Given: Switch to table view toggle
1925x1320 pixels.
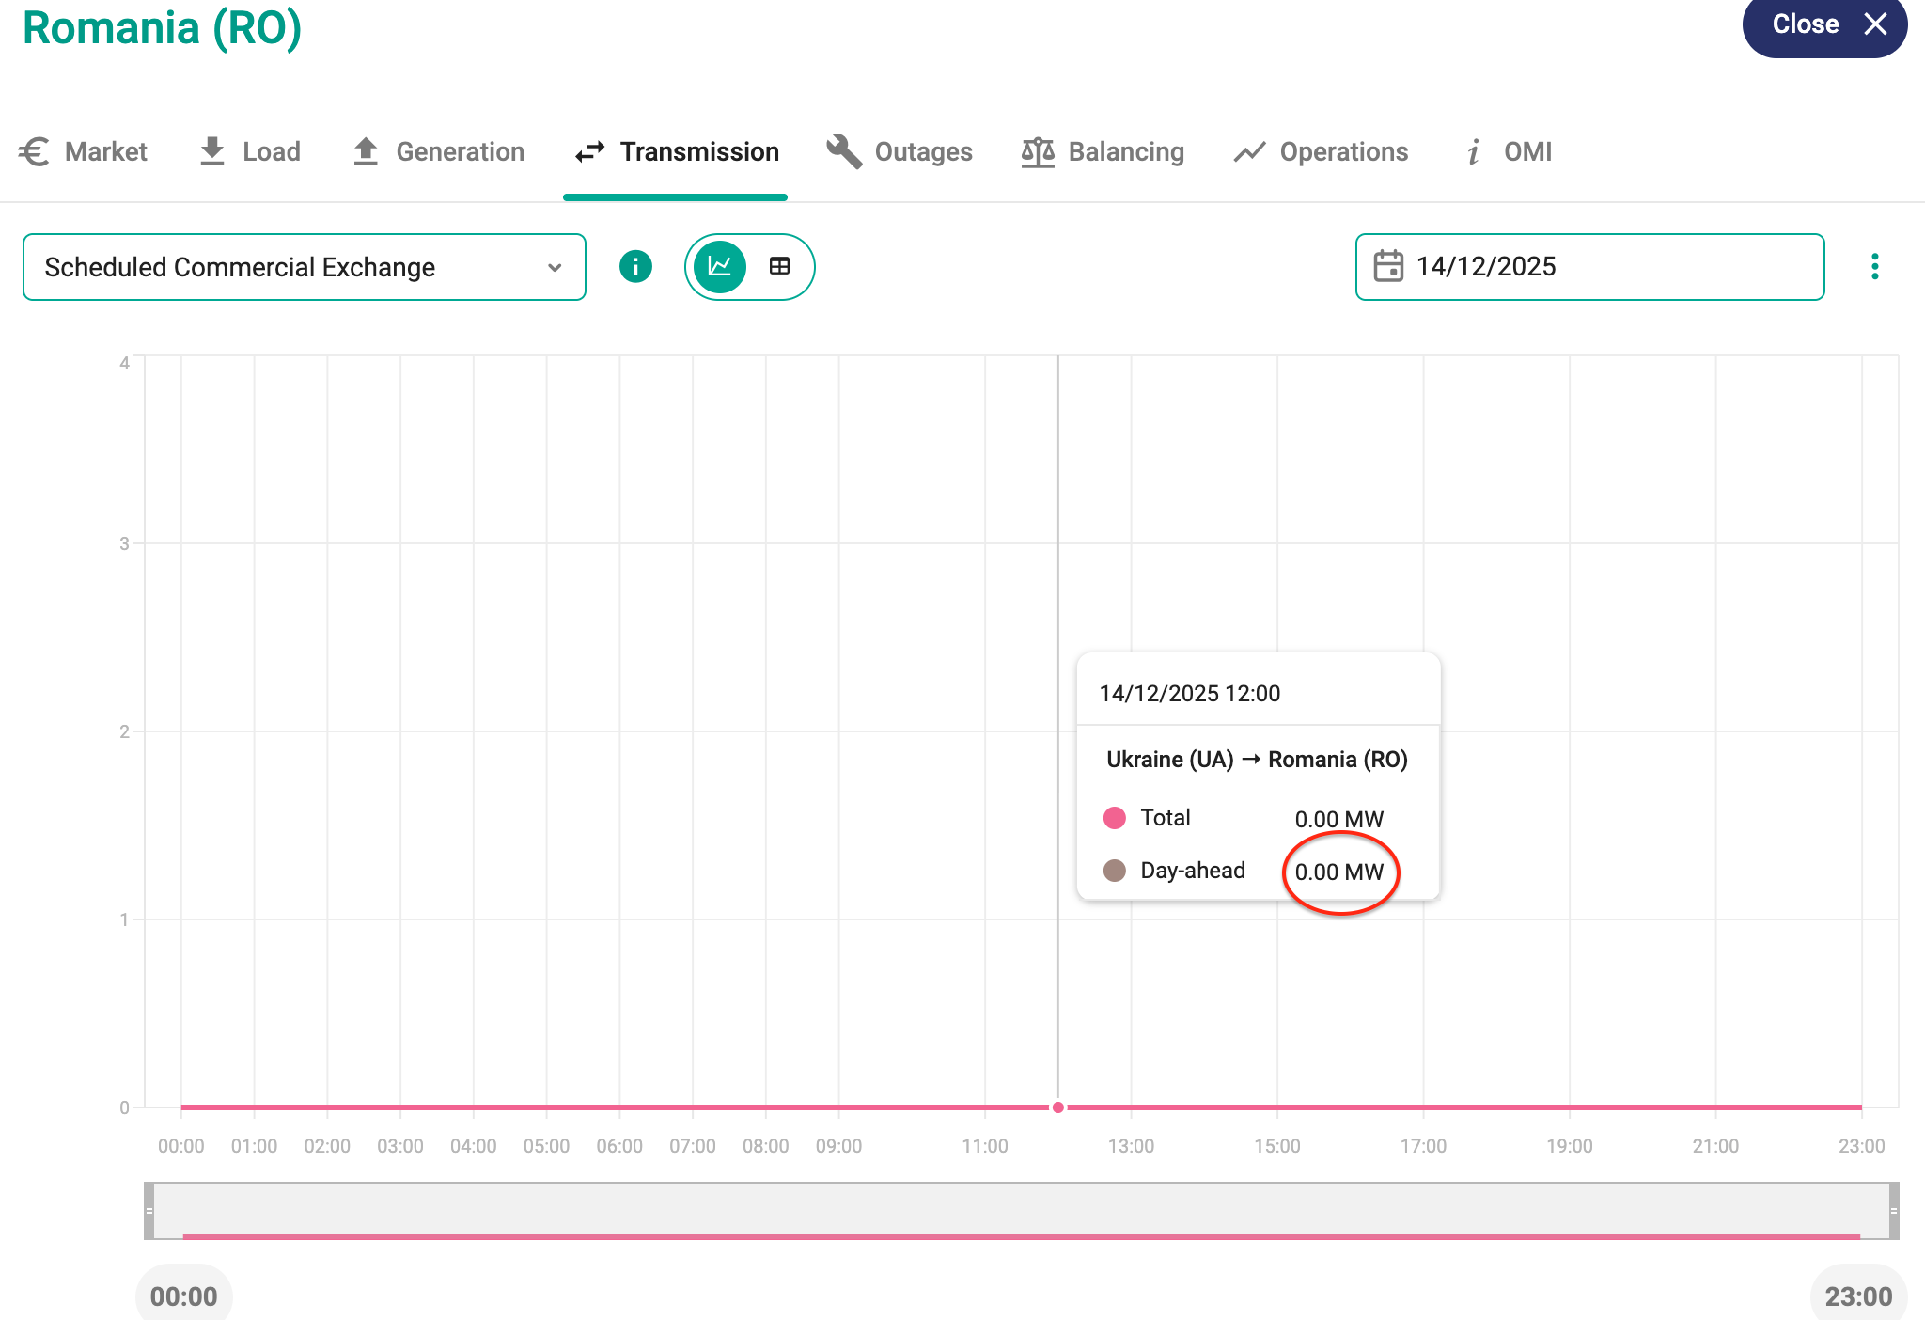Looking at the screenshot, I should click(x=779, y=267).
